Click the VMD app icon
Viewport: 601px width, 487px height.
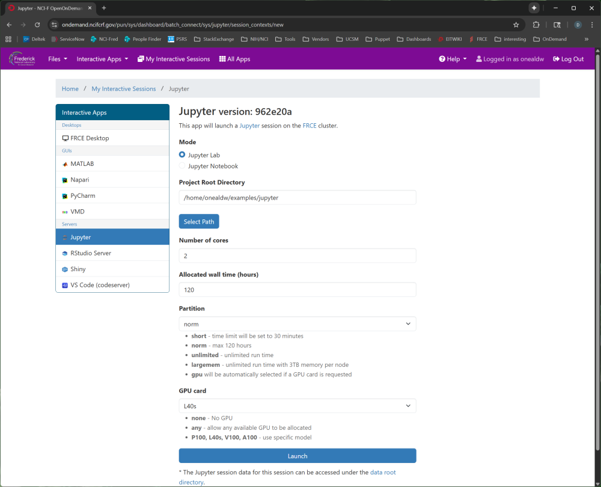(65, 212)
